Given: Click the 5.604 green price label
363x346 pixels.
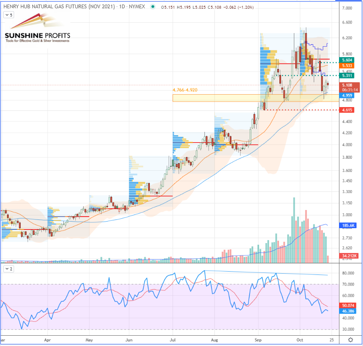Looking at the screenshot, I should (x=347, y=60).
